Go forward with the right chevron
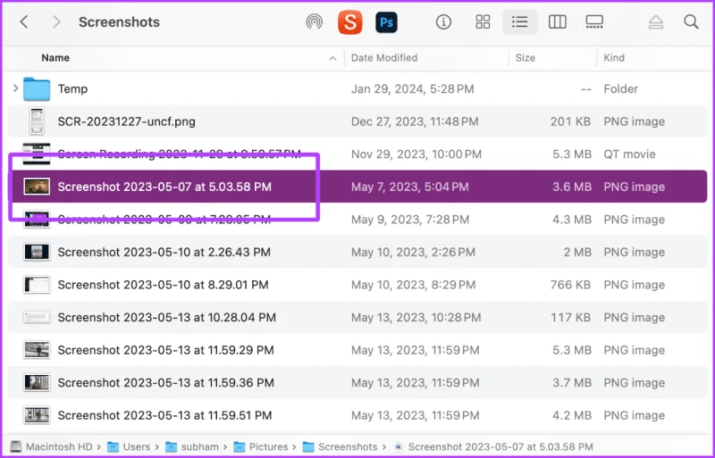 56,21
